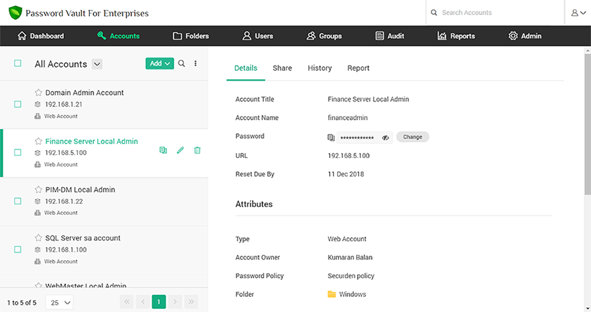Open the Admin menu
Viewport: 591px width, 312px height.
525,36
